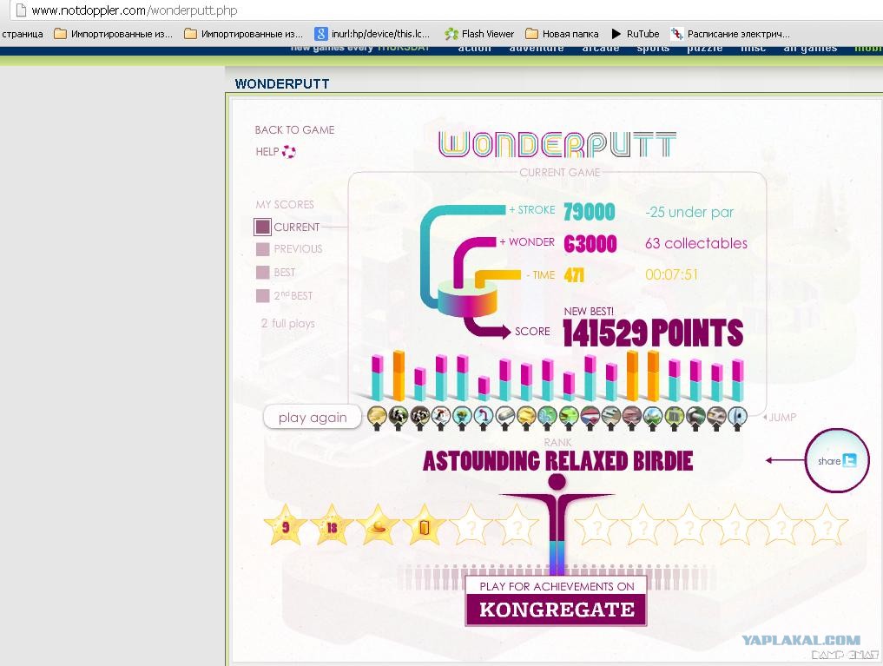Click the 63000 wonder score value
This screenshot has height=666, width=883.
coord(590,243)
